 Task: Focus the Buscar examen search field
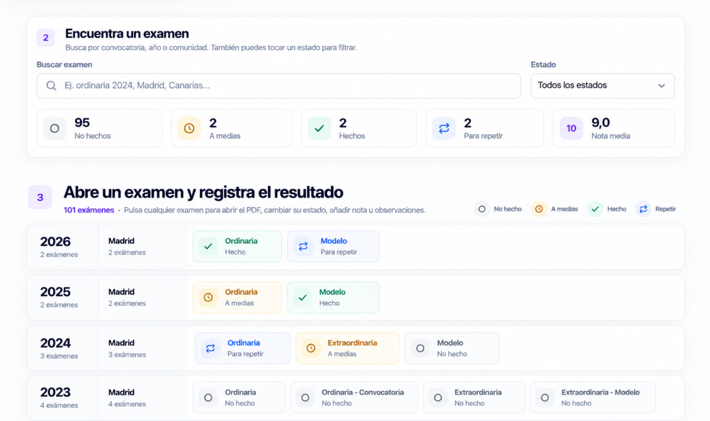(x=279, y=86)
